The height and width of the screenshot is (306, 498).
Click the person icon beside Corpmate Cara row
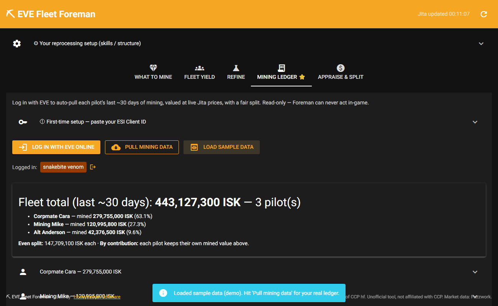coord(23,272)
